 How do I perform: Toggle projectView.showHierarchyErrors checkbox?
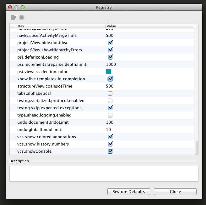(x=110, y=50)
